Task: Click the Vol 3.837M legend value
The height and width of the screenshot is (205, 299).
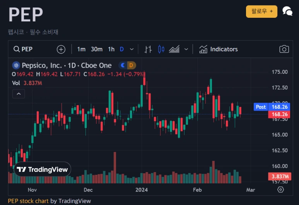Action: (x=27, y=83)
